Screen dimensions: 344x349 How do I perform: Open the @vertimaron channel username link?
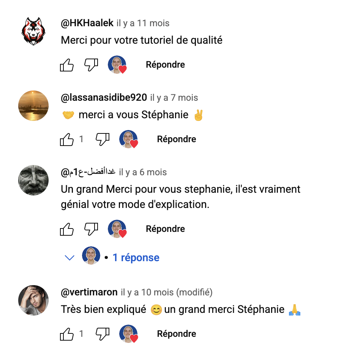[x=89, y=292]
